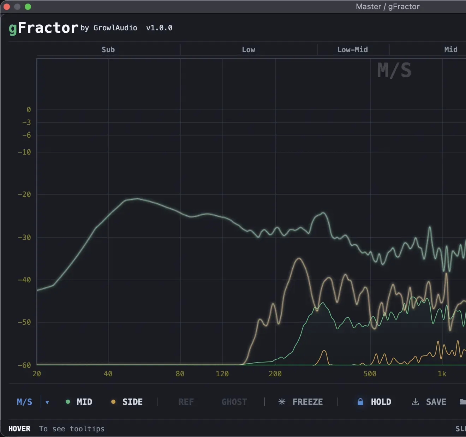Enable FREEZE on the spectrum analyzer

[x=307, y=402]
